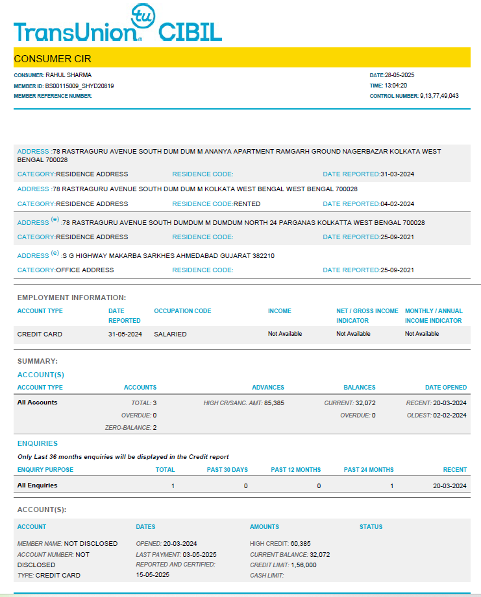Click the TransUnion CIBIL logo
This screenshot has width=481, height=597.
[x=117, y=31]
